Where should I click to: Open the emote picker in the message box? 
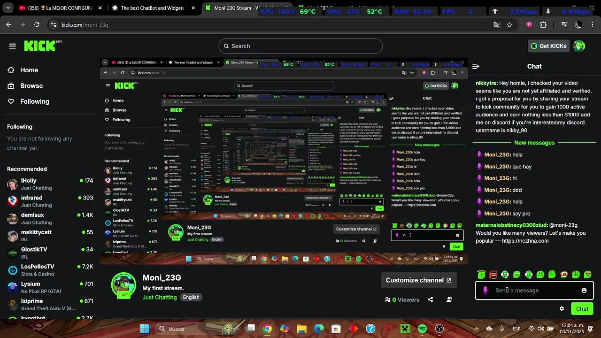click(x=584, y=291)
